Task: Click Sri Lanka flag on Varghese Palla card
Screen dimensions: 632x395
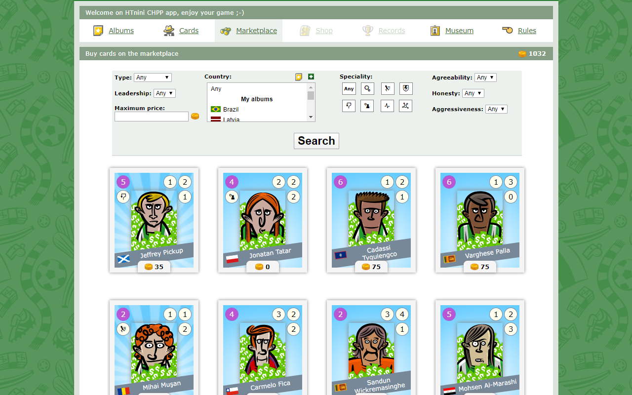Action: (x=449, y=259)
